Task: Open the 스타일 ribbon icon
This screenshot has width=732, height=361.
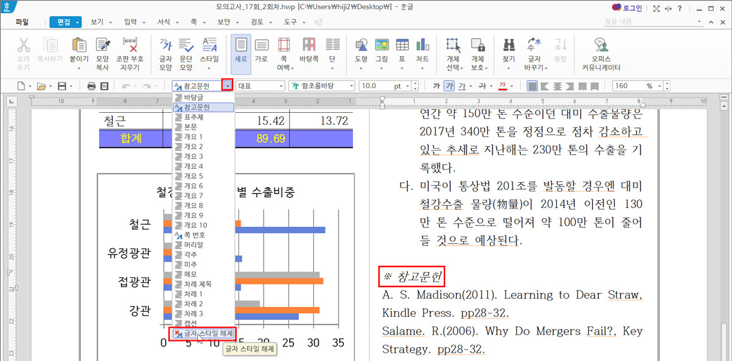Action: click(209, 54)
